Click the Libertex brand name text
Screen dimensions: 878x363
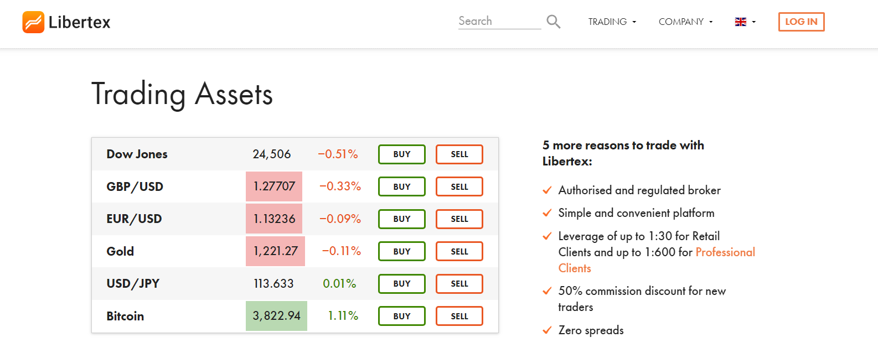pos(80,22)
